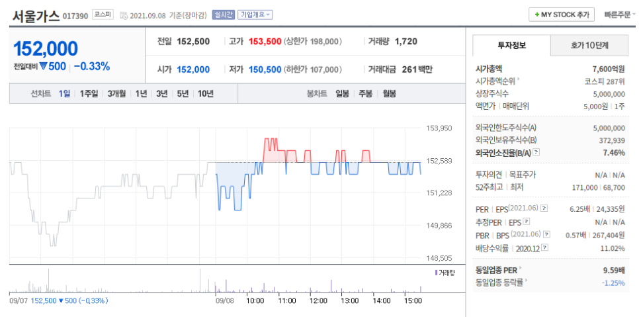This screenshot has height=317, width=639.
Task: Click the 상한가 198,000 upper limit text
Action: pos(313,41)
